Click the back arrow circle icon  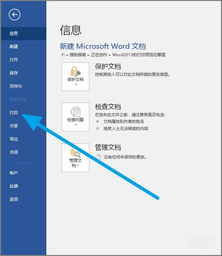coord(15,15)
